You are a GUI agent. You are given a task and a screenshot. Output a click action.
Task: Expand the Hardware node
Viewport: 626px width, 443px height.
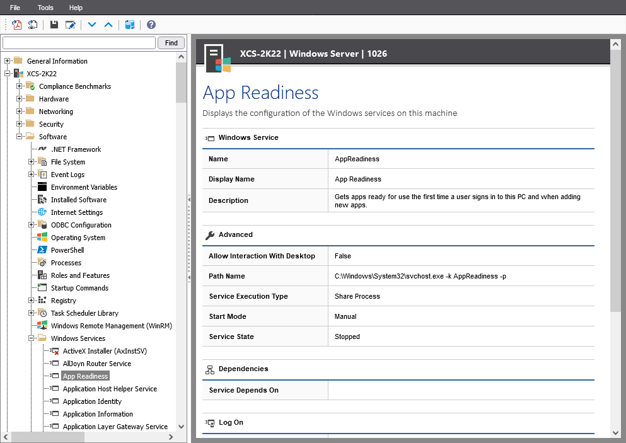[19, 98]
